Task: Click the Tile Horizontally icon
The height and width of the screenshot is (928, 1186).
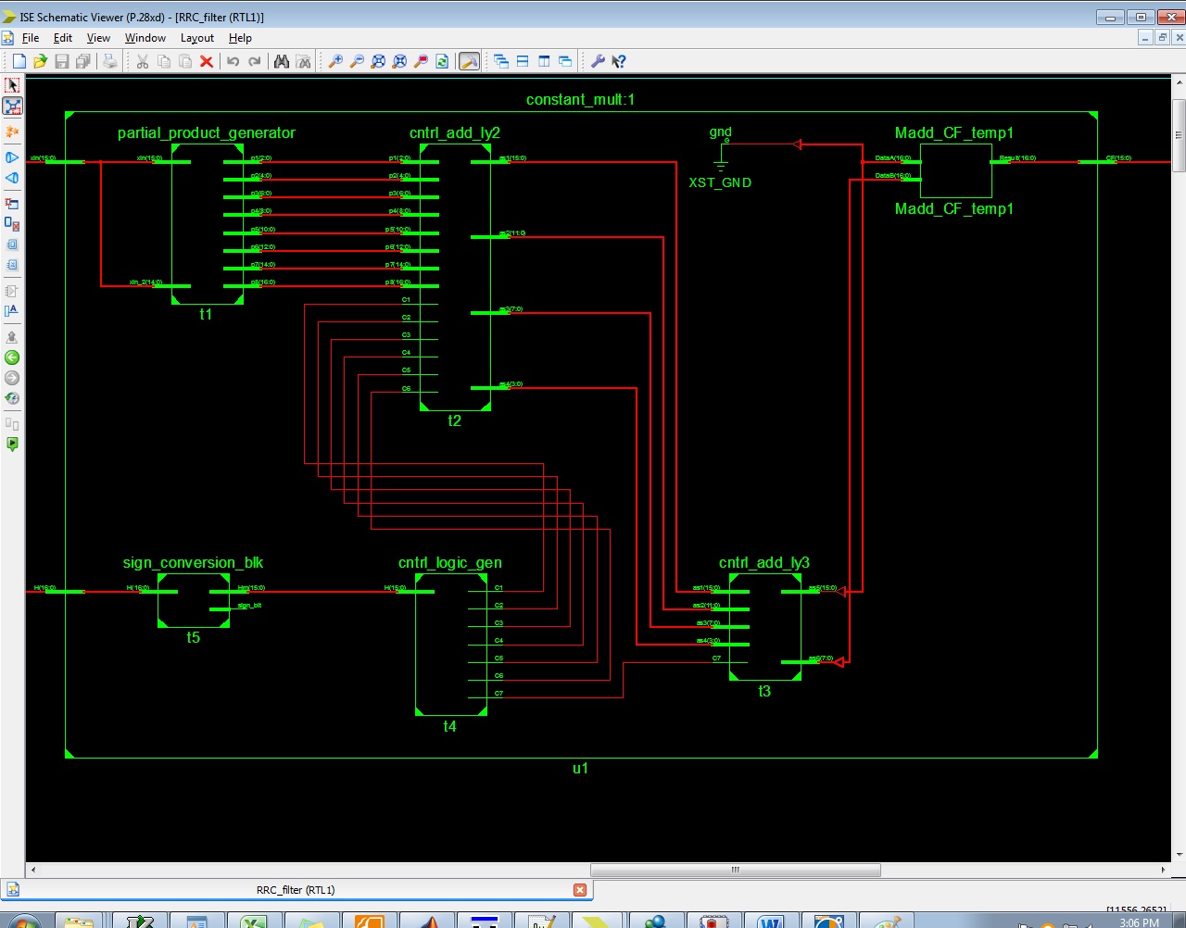Action: [523, 61]
